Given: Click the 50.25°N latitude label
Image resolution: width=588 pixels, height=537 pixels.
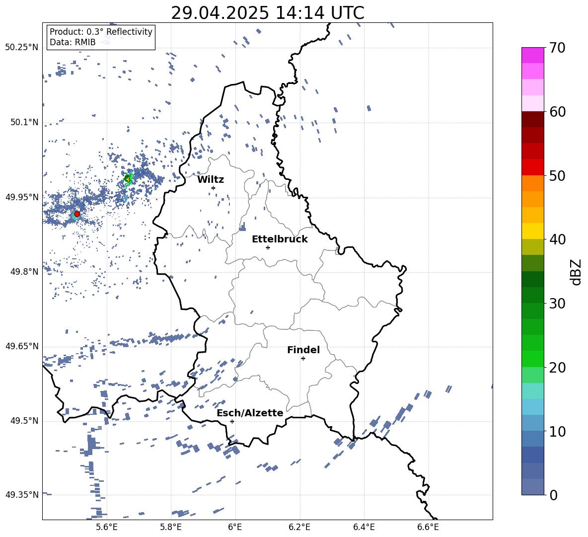Looking at the screenshot, I should (x=22, y=48).
